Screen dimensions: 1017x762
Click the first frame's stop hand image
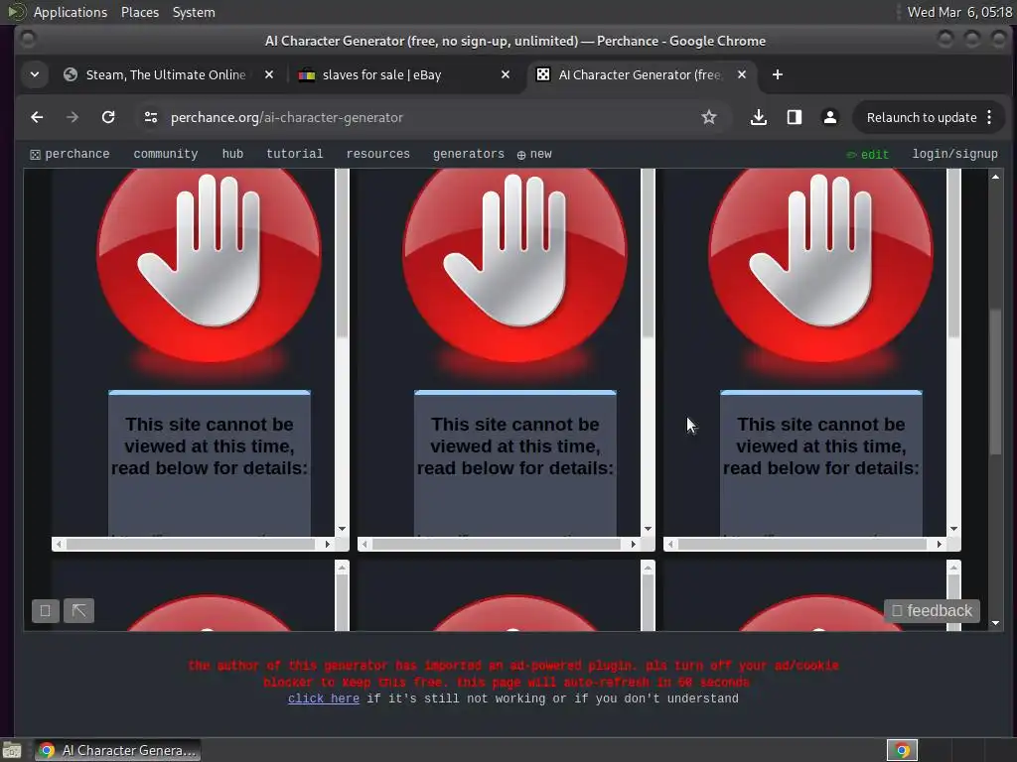(x=209, y=266)
